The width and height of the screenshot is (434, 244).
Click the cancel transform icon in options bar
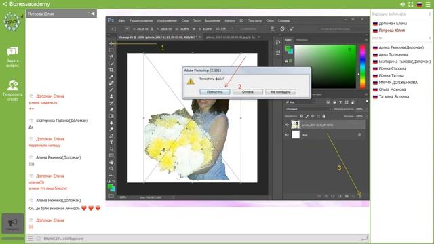pyautogui.click(x=282, y=28)
